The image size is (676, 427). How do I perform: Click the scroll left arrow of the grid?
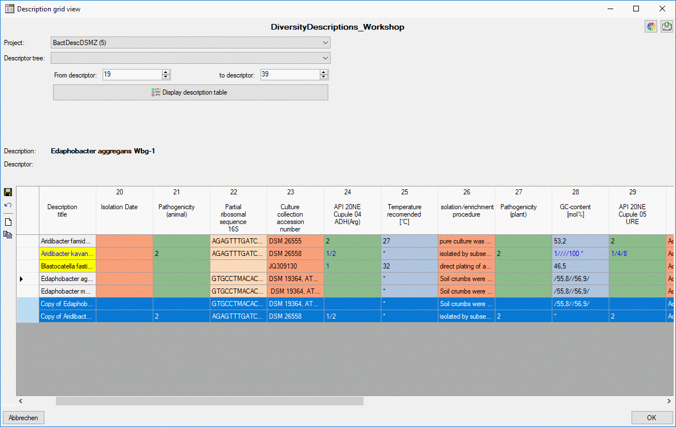tap(21, 401)
